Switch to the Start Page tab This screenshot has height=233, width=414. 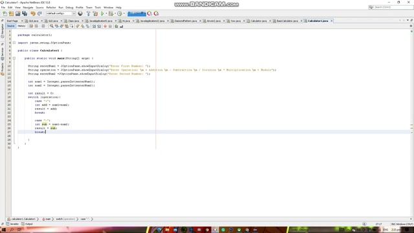coord(12,21)
